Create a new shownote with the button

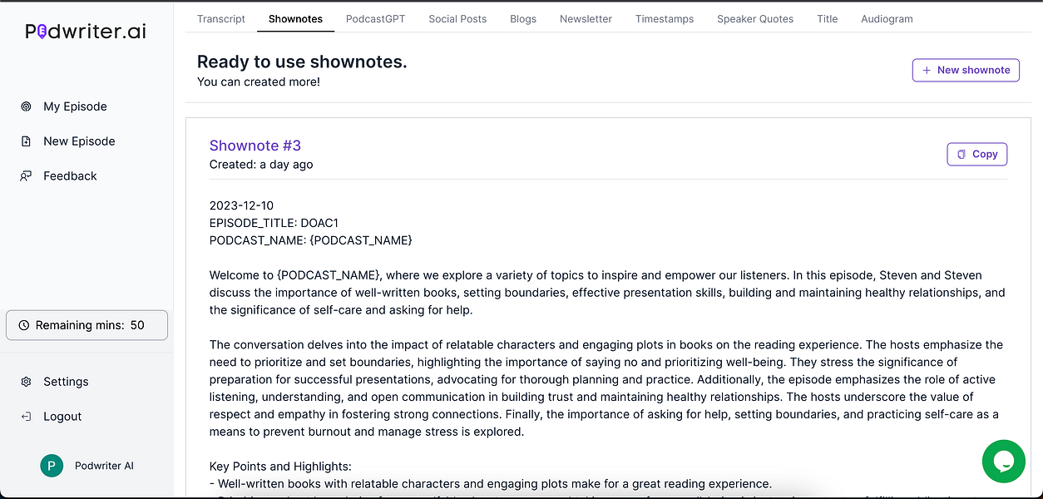pyautogui.click(x=966, y=70)
